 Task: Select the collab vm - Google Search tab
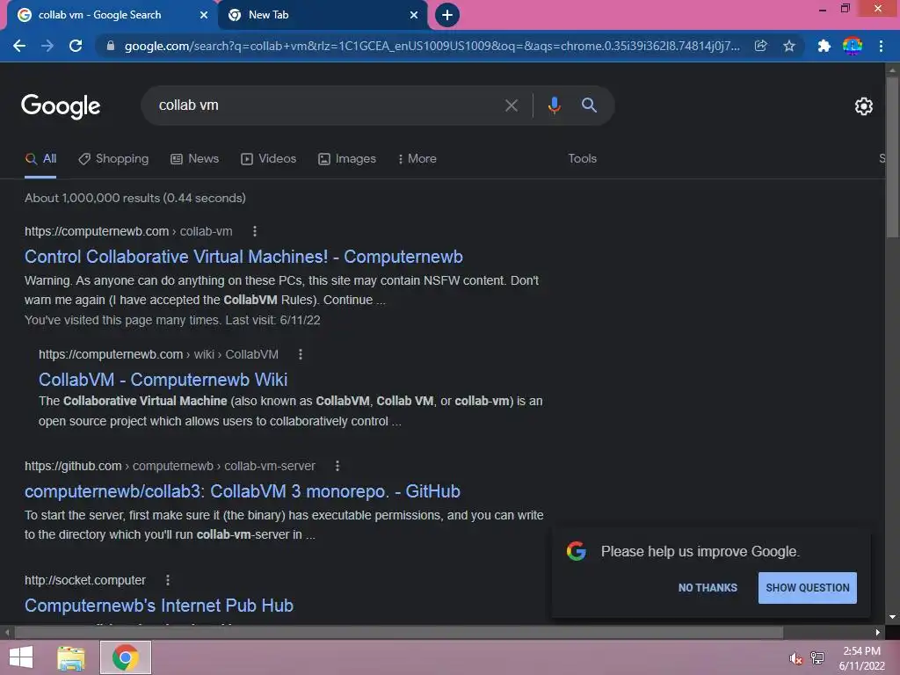112,16
